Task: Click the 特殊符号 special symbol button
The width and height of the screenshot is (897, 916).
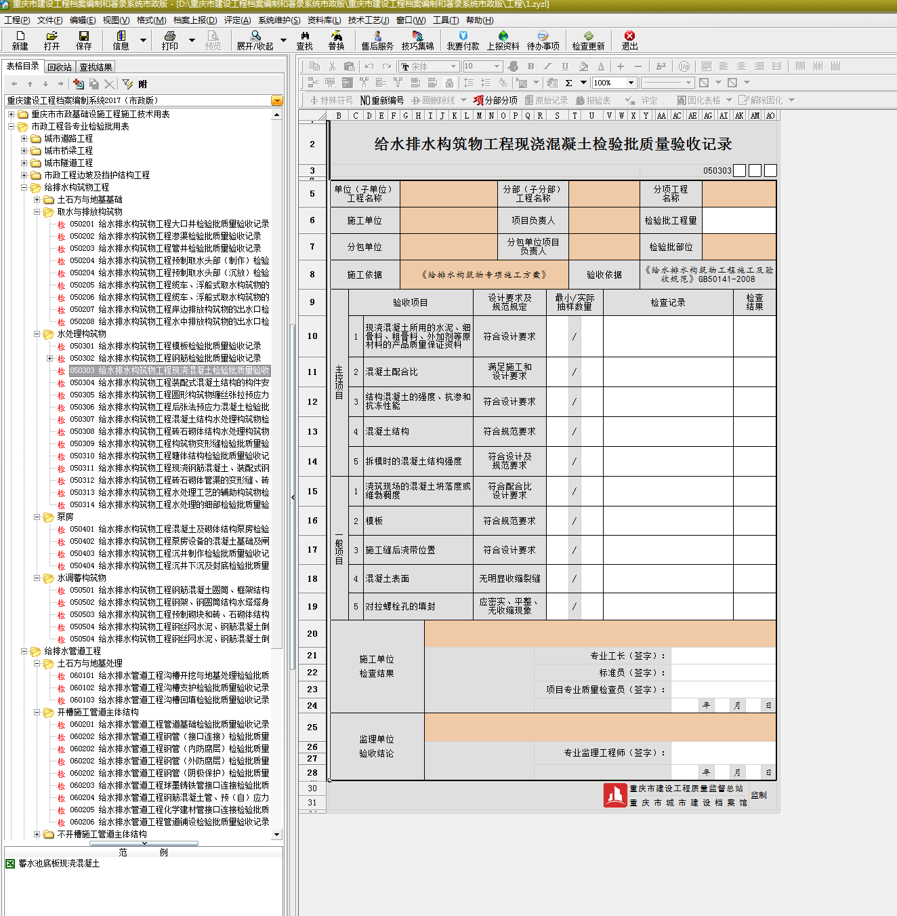Action: [331, 100]
